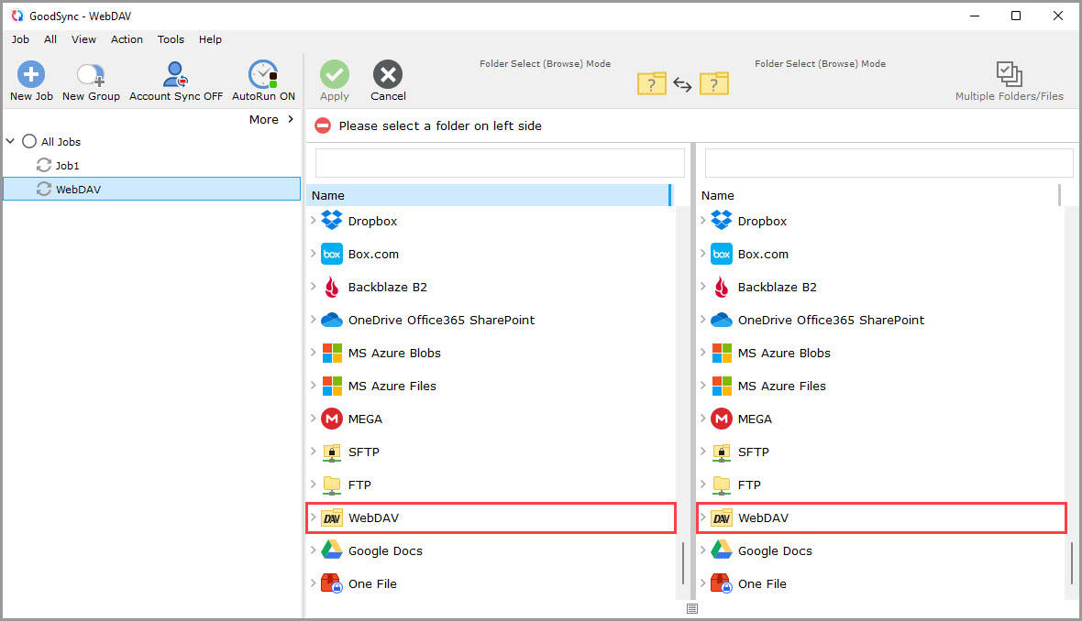Viewport: 1082px width, 621px height.
Task: Select MS Azure Blobs icon, left pane
Action: tap(332, 353)
